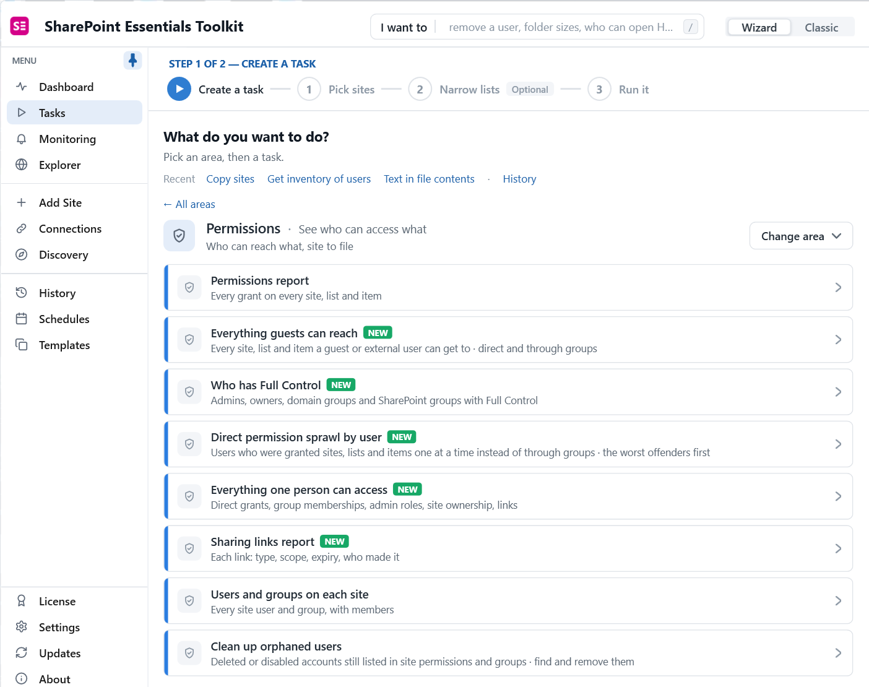Click the Schedules calendar icon
The image size is (869, 687).
point(22,319)
